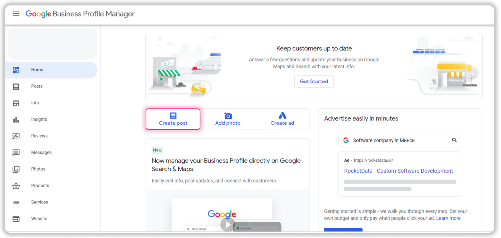501x238 pixels.
Task: Click the Software company in Минск search field
Action: coord(400,140)
